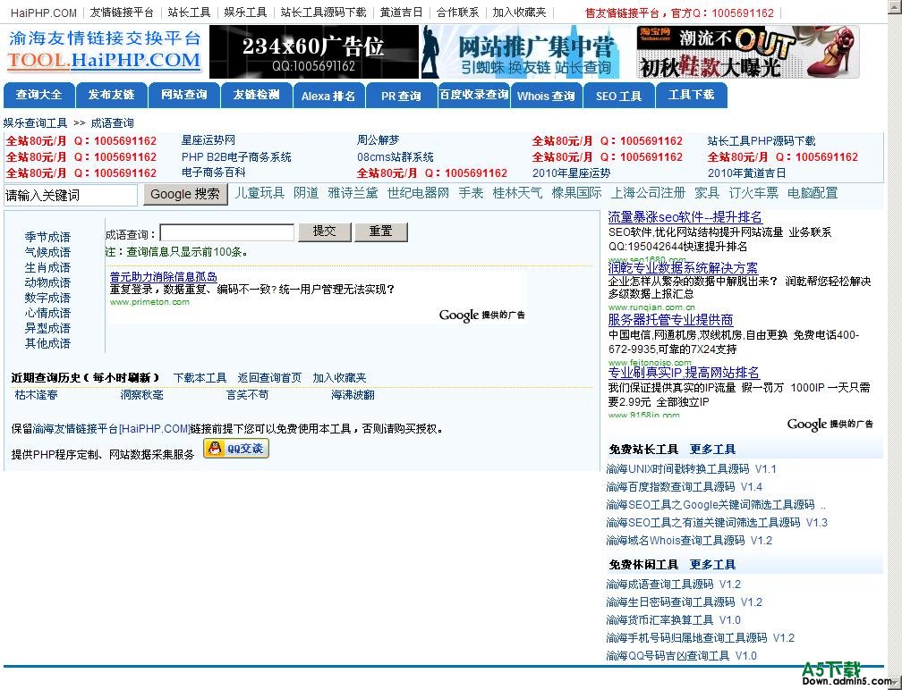
Task: Open history entry 洞察秋毫
Action: tap(142, 395)
